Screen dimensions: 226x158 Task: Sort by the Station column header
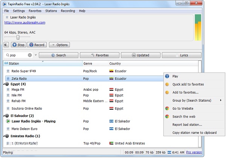[43, 64]
